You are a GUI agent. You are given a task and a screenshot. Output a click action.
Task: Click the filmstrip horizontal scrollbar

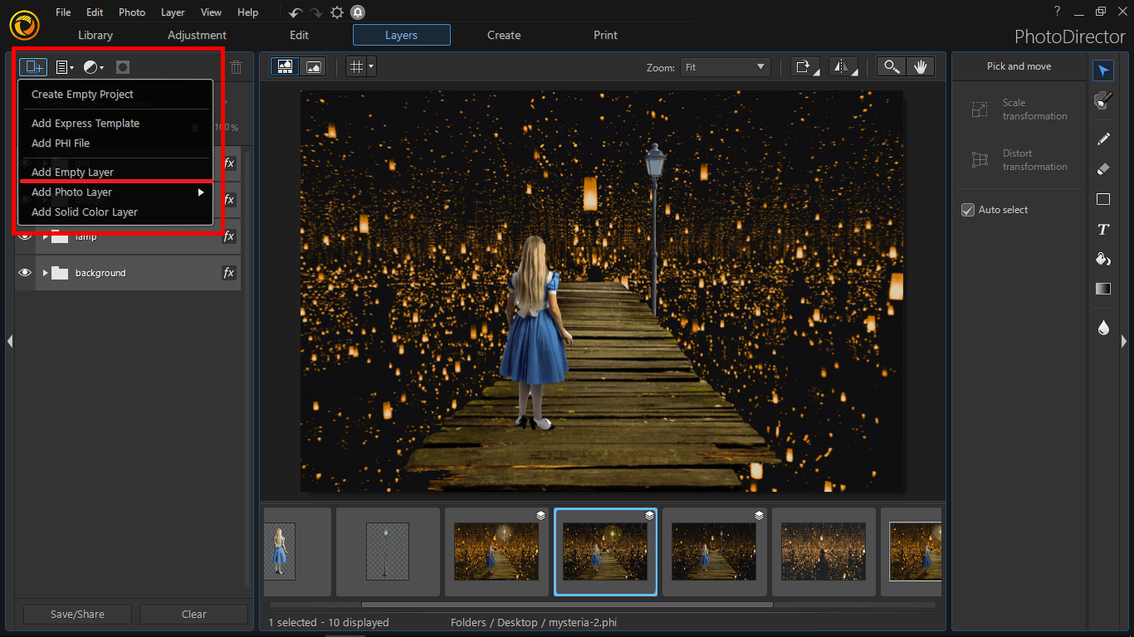coord(567,605)
